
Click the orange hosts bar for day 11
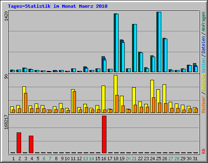coord(74,102)
